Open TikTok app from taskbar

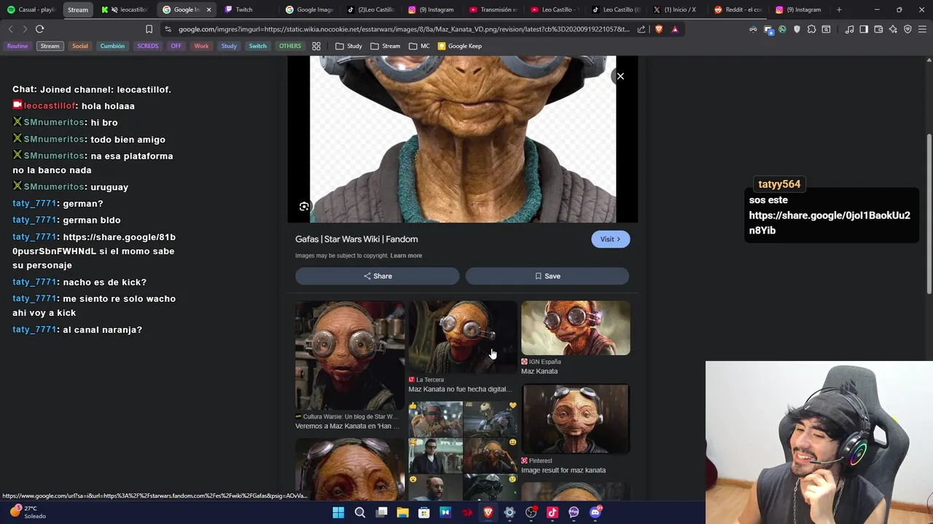click(552, 512)
